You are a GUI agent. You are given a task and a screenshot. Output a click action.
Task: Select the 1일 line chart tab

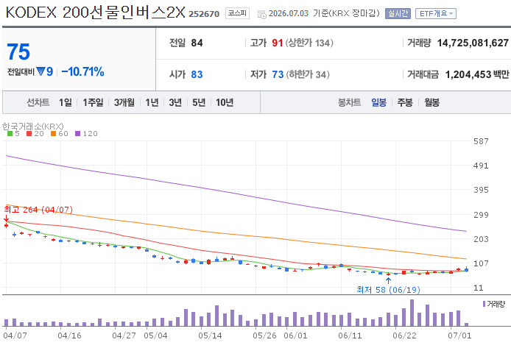click(66, 102)
